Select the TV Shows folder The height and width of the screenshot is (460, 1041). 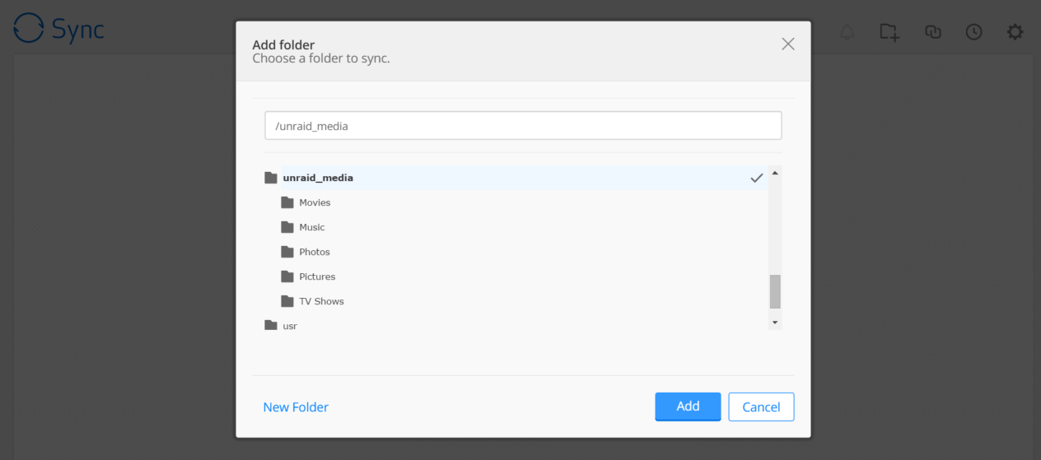pyautogui.click(x=321, y=301)
